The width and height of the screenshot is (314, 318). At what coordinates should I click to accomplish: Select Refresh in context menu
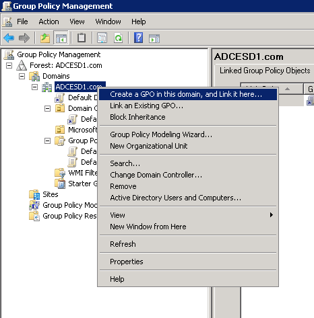(x=188, y=244)
